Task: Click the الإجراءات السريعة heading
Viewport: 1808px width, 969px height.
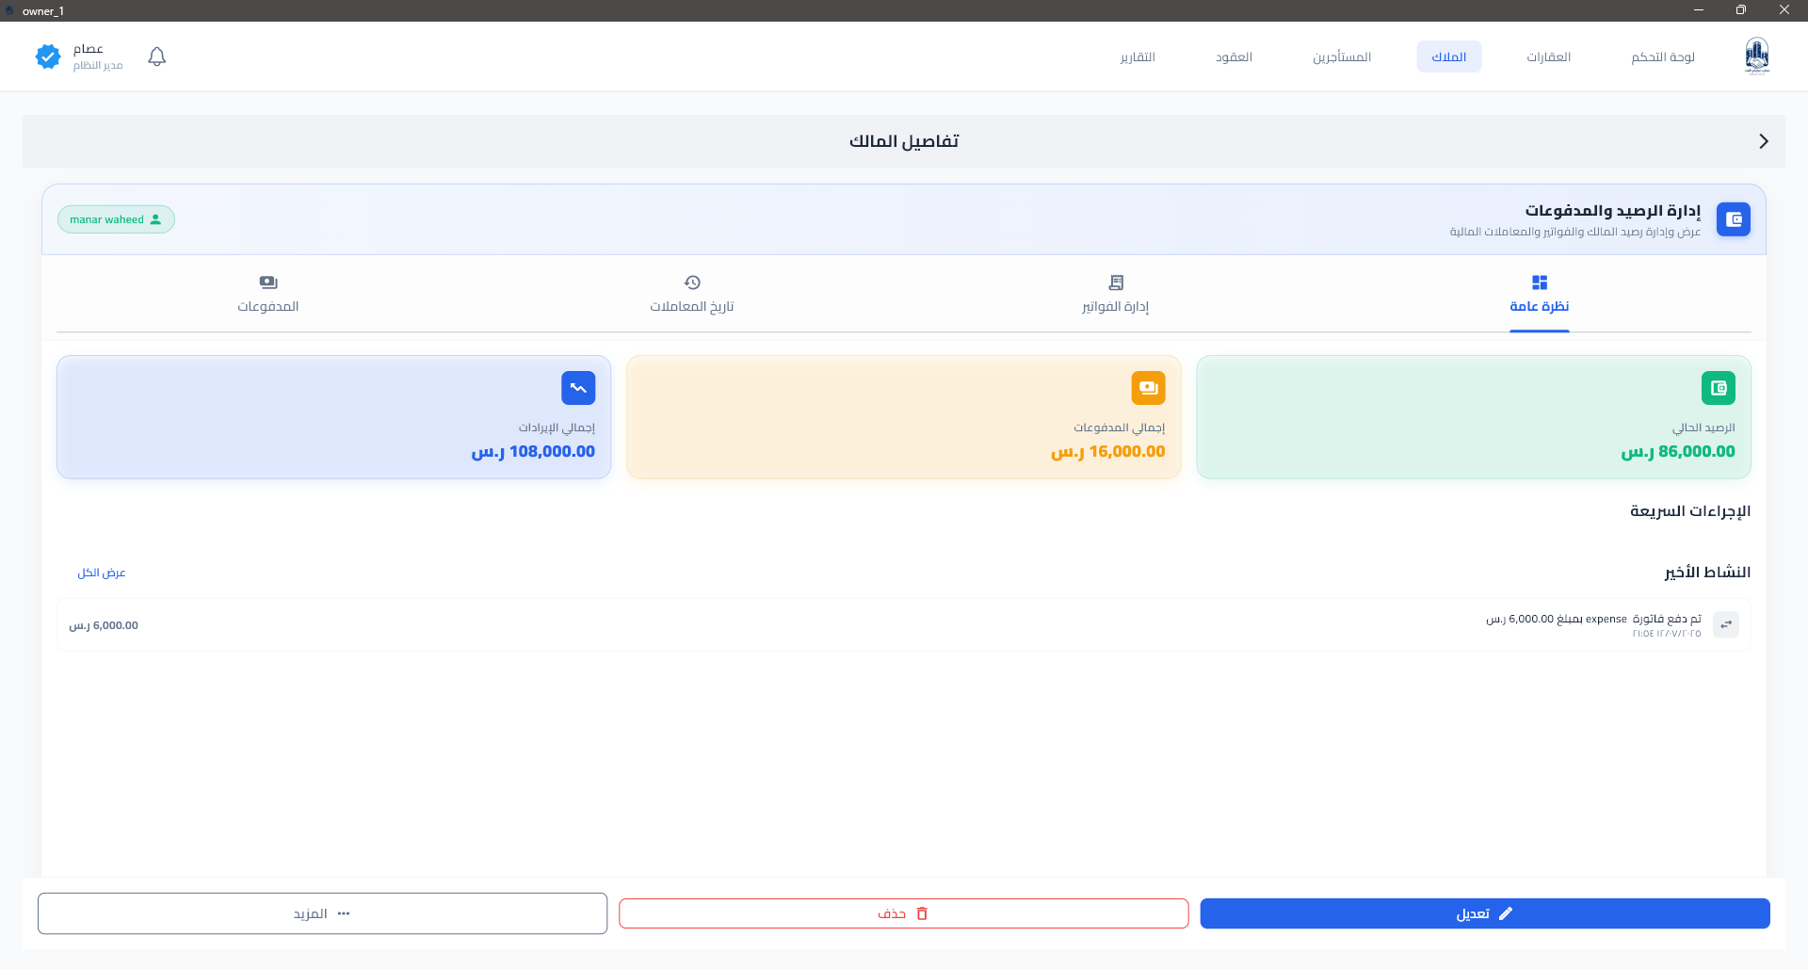Action: tap(1690, 511)
